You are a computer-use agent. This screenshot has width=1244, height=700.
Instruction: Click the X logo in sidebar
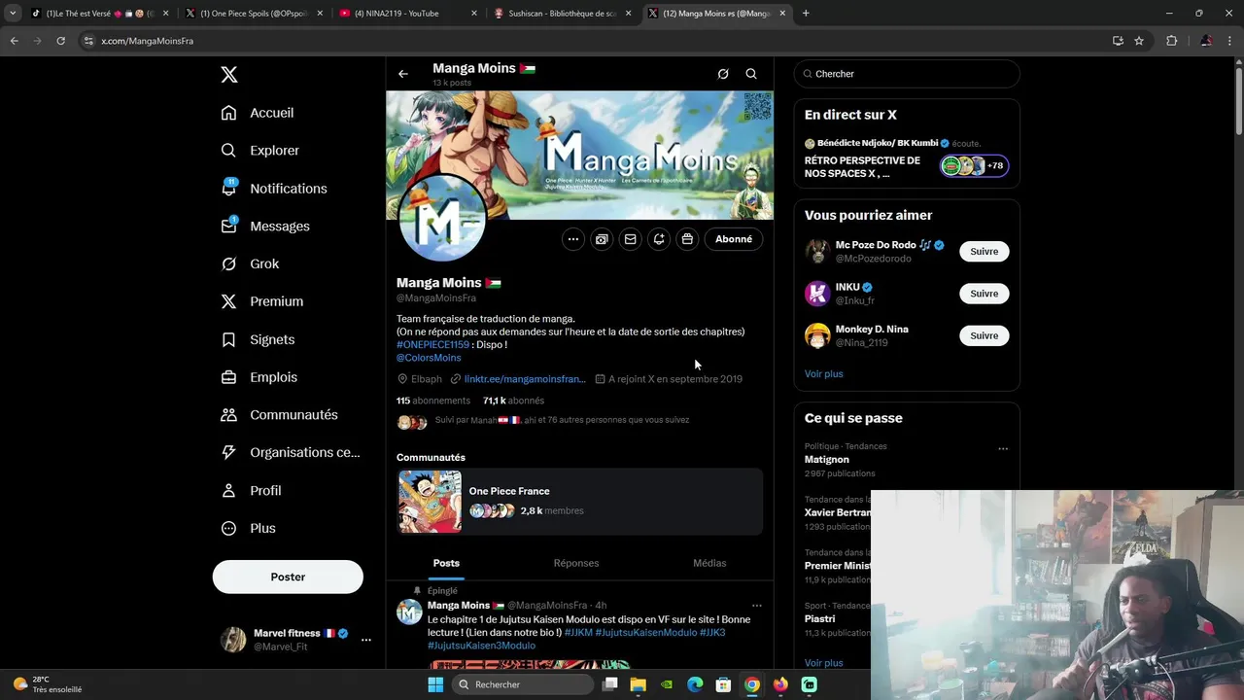coord(228,75)
